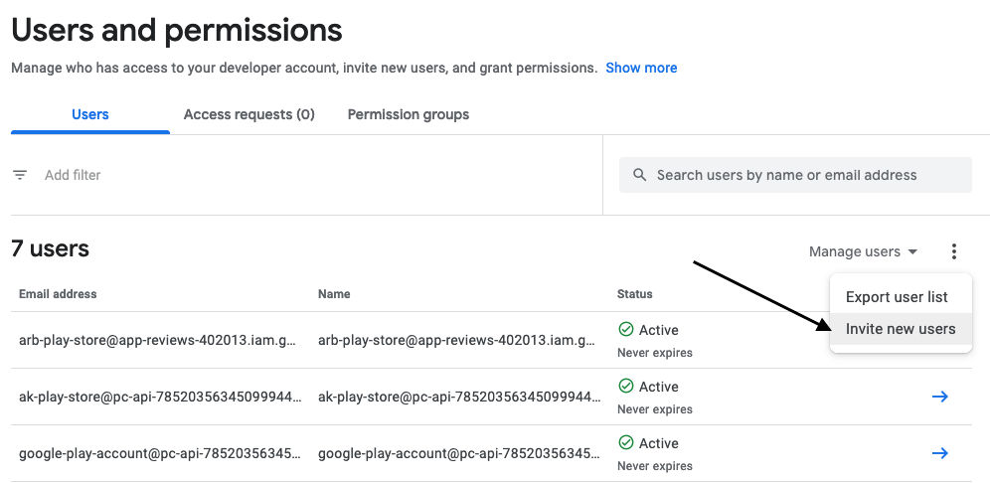Image resolution: width=990 pixels, height=483 pixels.
Task: Click the Show more link
Action: pos(641,68)
